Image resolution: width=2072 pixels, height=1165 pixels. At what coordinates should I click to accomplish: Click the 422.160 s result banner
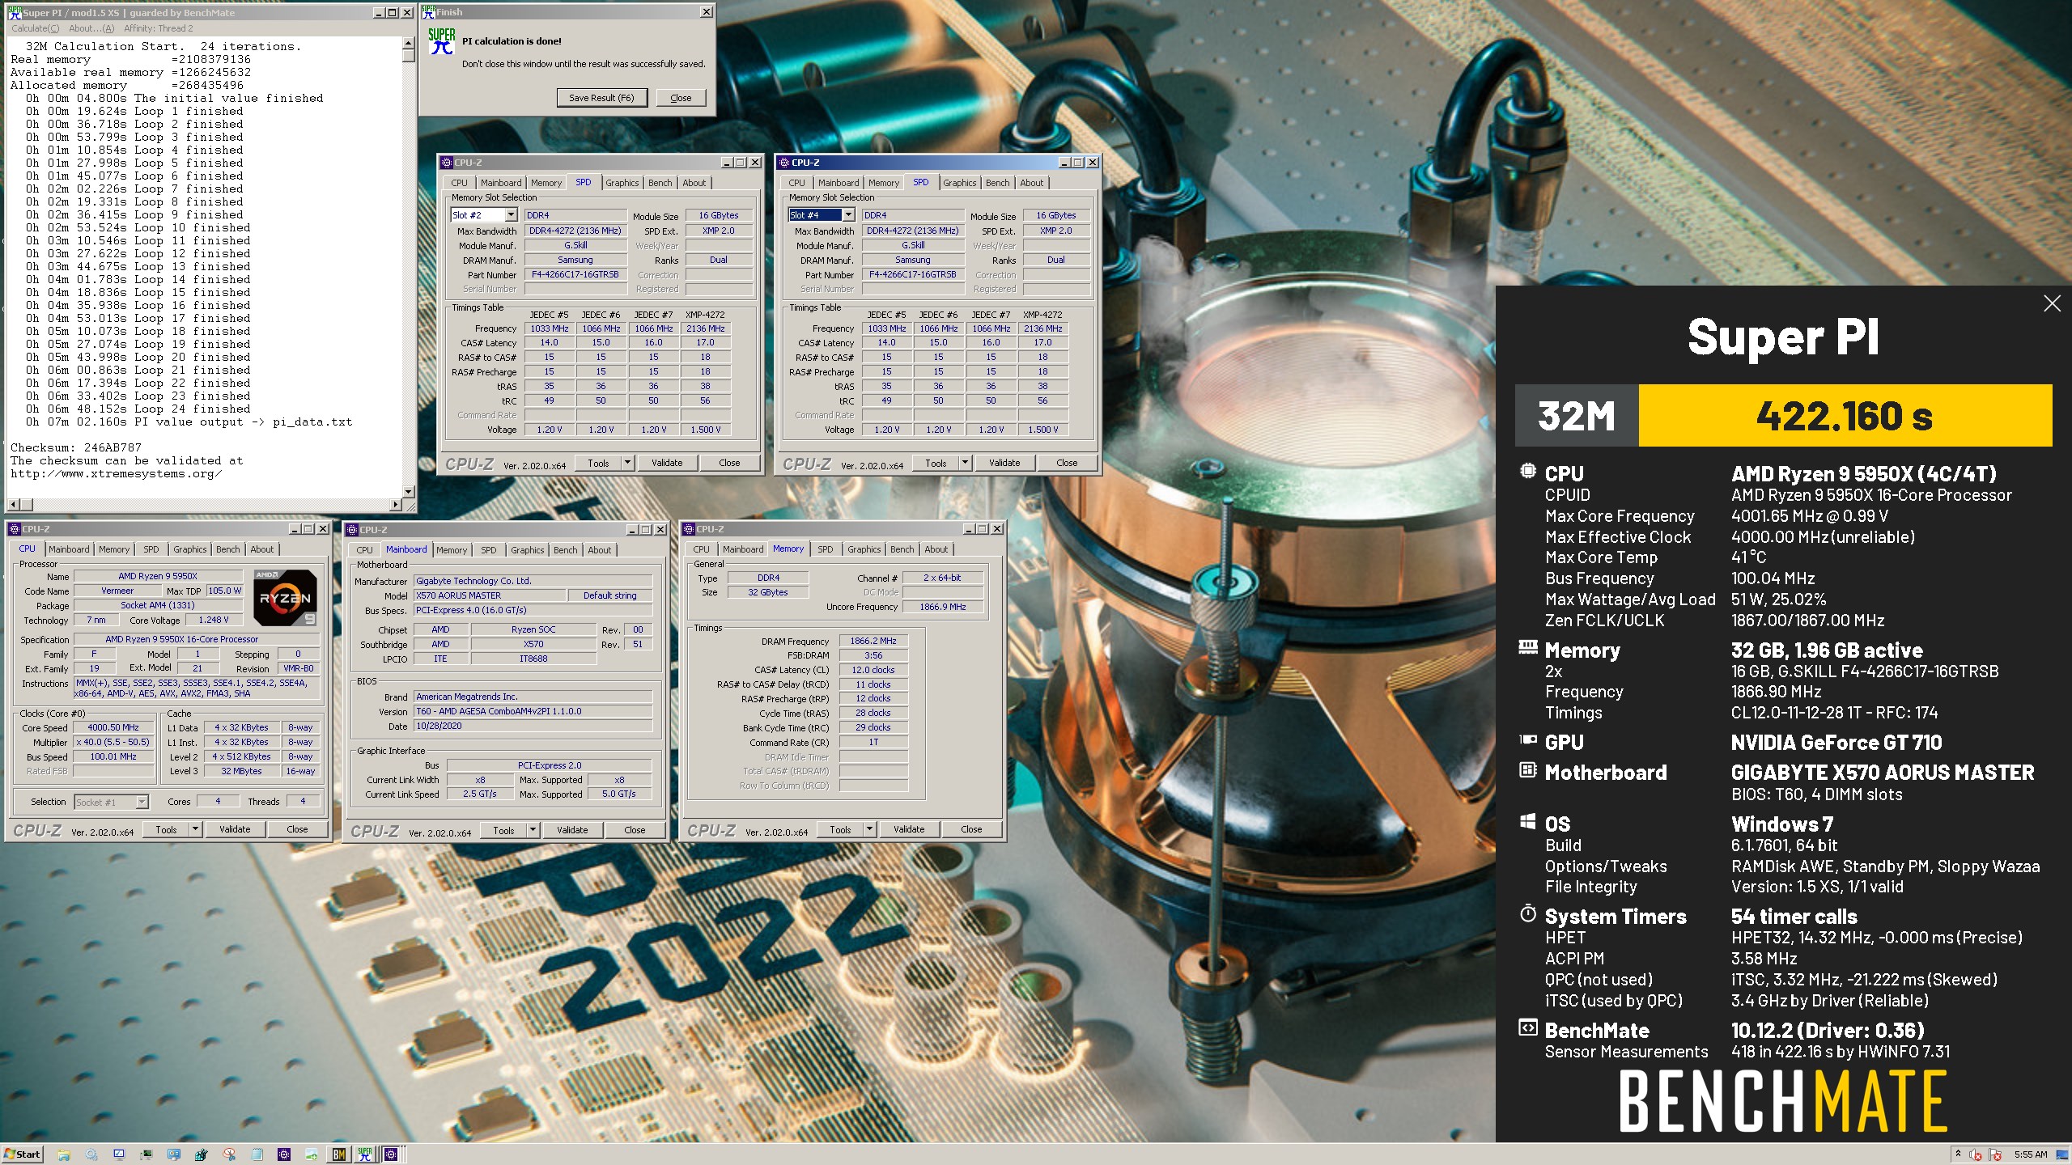pos(1845,416)
